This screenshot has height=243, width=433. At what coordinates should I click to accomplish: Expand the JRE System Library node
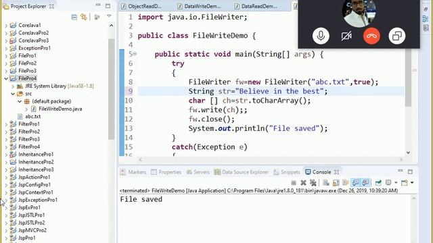coord(13,86)
